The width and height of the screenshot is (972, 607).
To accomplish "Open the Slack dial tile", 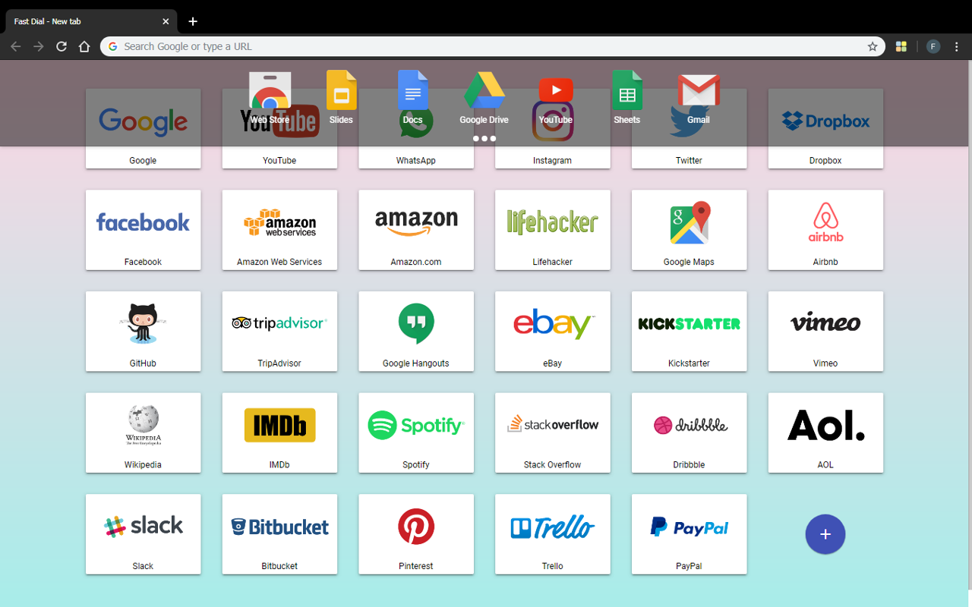I will tap(143, 533).
